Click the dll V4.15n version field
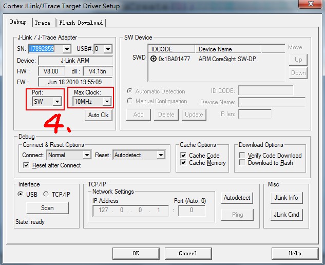 click(x=98, y=71)
